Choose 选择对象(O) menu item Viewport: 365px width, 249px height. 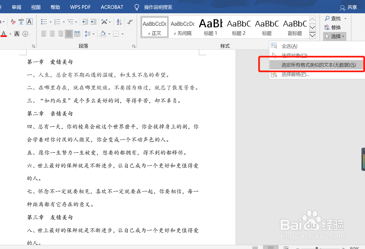(317, 55)
